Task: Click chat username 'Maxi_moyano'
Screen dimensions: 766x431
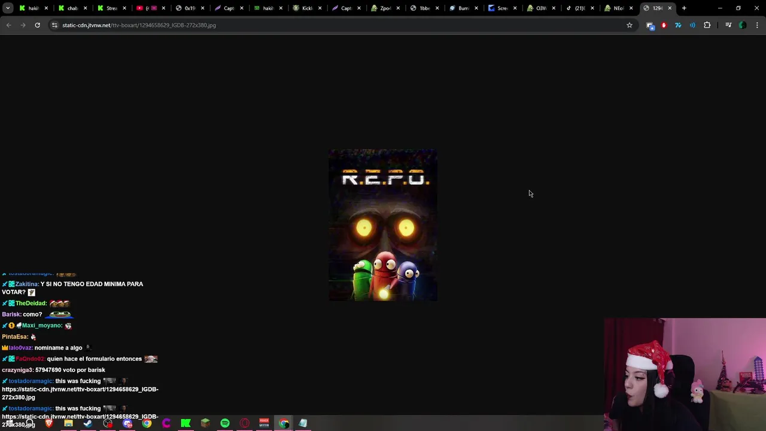Action: 42,325
